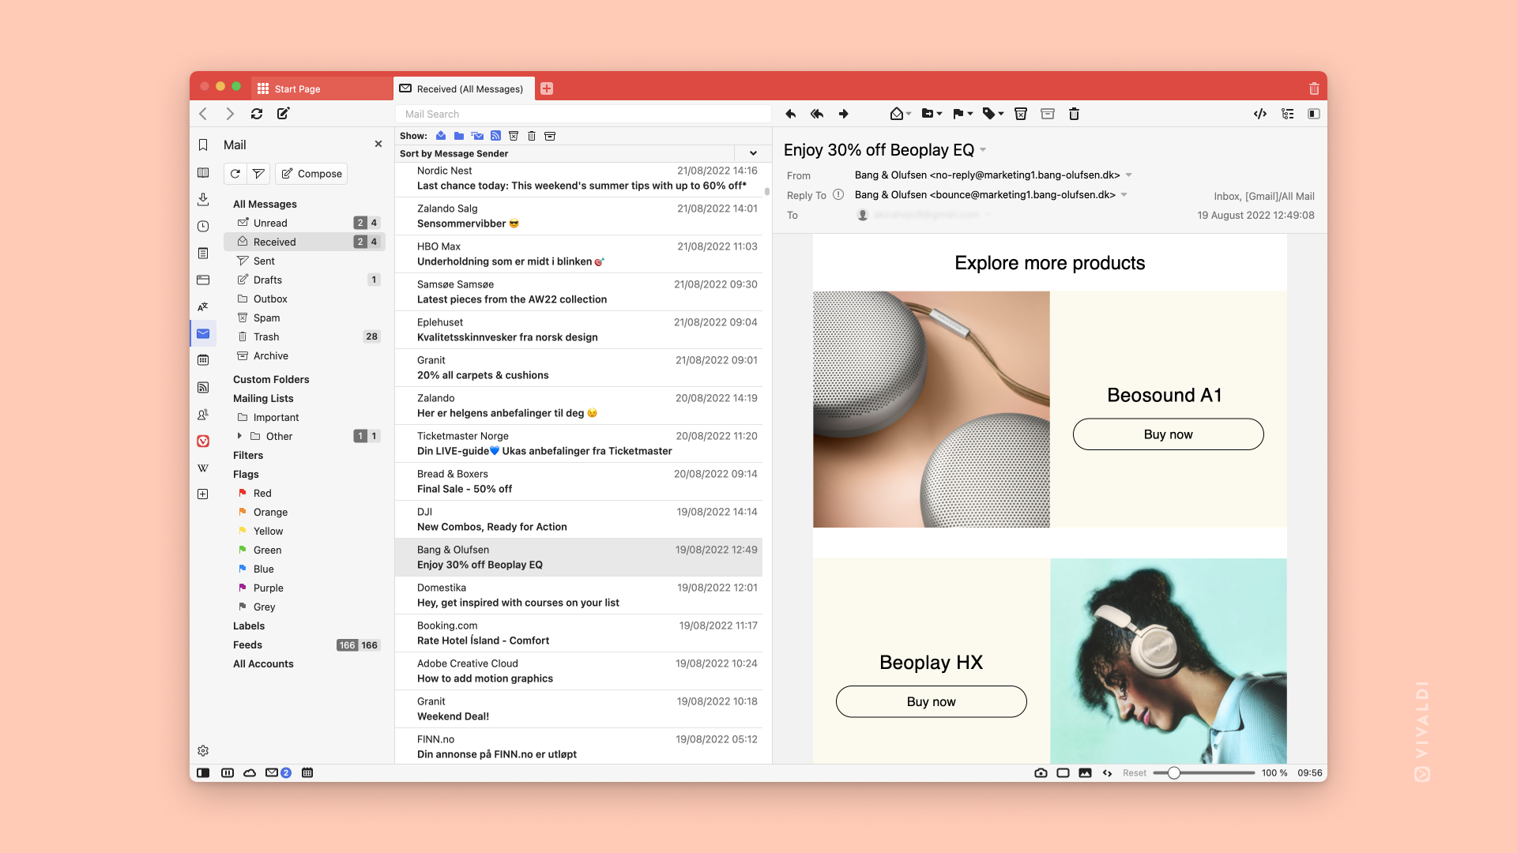
Task: Click the capture page camera icon
Action: coord(1041,773)
